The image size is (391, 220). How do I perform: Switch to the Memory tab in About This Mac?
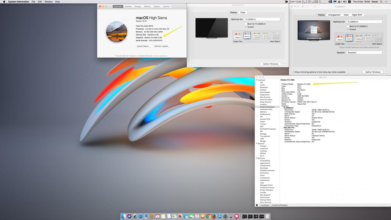pyautogui.click(x=147, y=6)
